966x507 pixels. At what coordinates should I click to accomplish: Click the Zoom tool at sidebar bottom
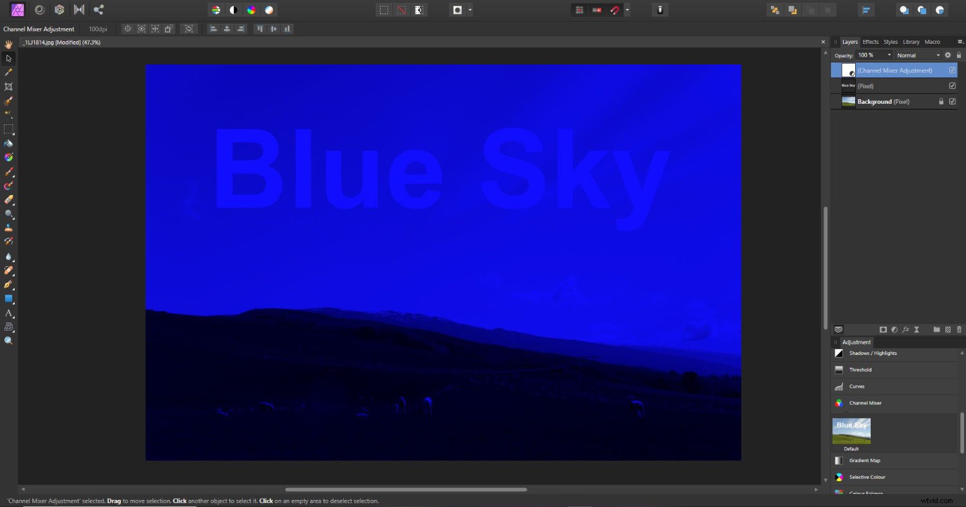[x=8, y=340]
